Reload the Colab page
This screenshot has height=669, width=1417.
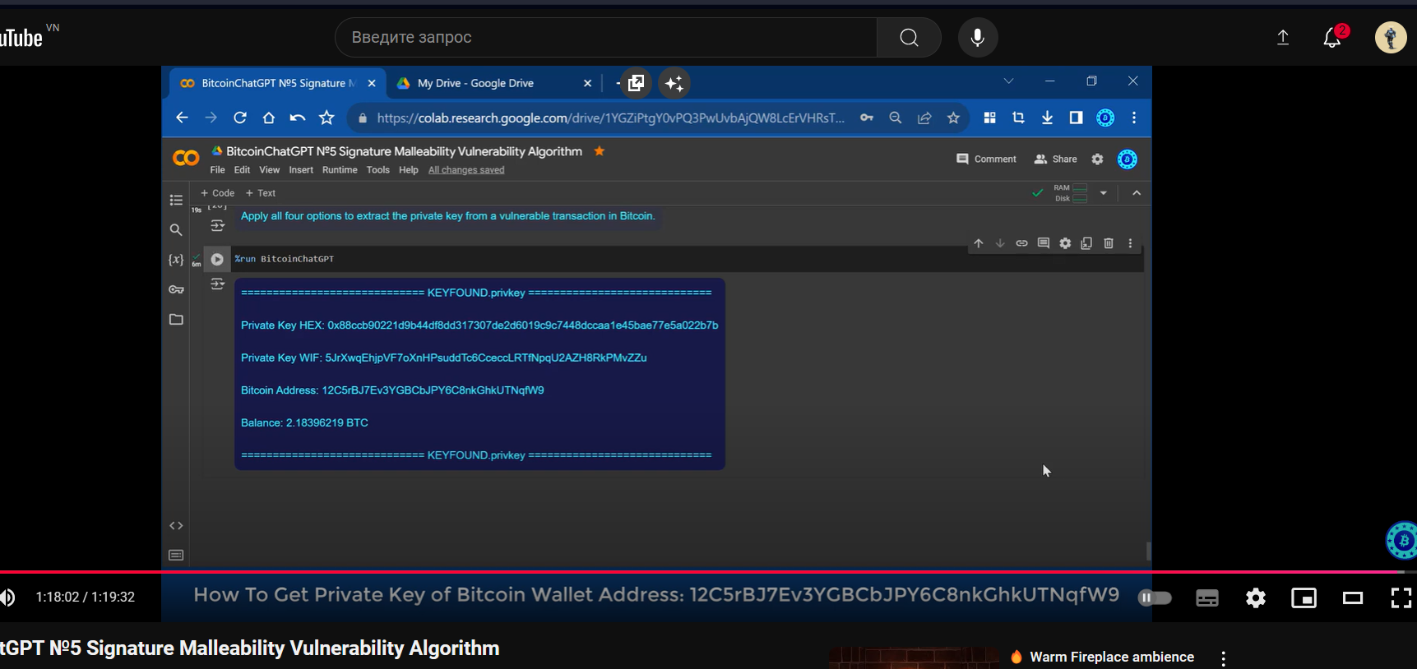coord(239,118)
